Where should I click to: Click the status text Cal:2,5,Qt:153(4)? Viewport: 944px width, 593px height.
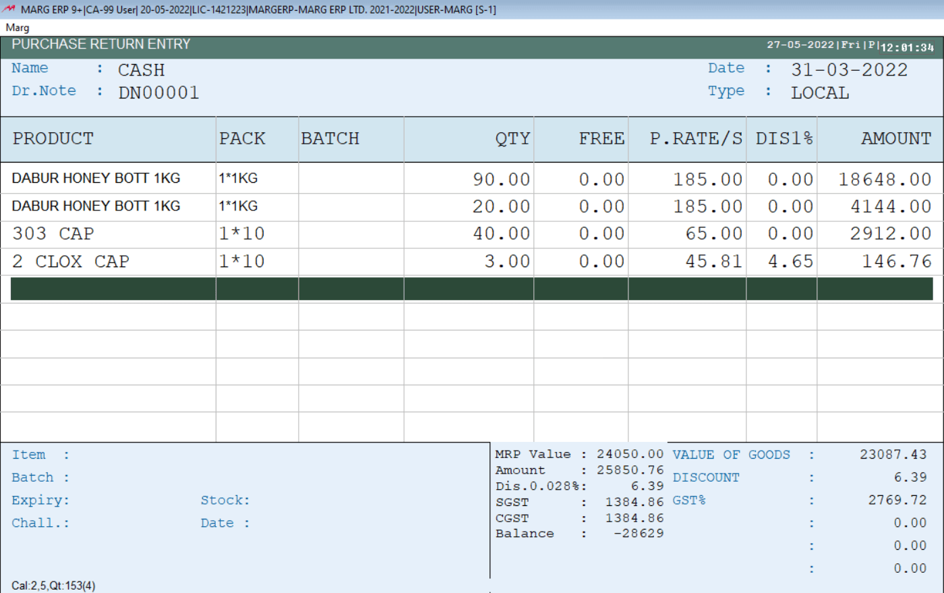coord(53,586)
